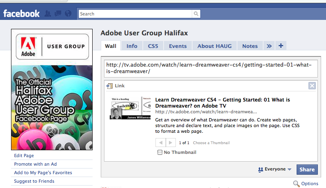Click Promote with an Ad link
Image resolution: width=326 pixels, height=188 pixels.
[35, 164]
